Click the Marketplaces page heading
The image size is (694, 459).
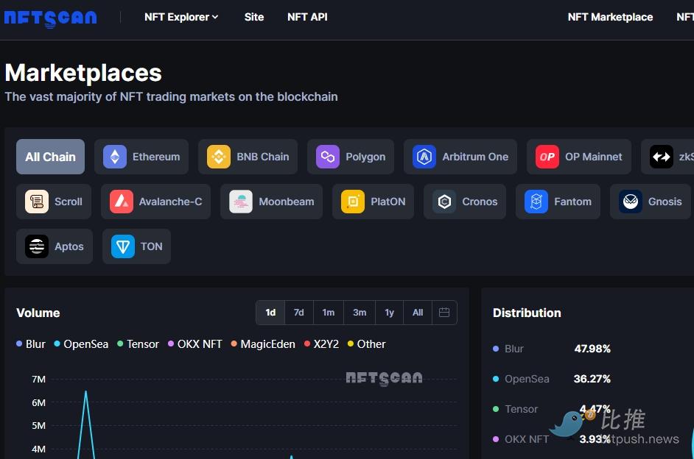coord(83,73)
